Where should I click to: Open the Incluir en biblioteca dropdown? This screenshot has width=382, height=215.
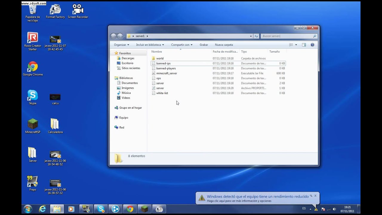[150, 45]
